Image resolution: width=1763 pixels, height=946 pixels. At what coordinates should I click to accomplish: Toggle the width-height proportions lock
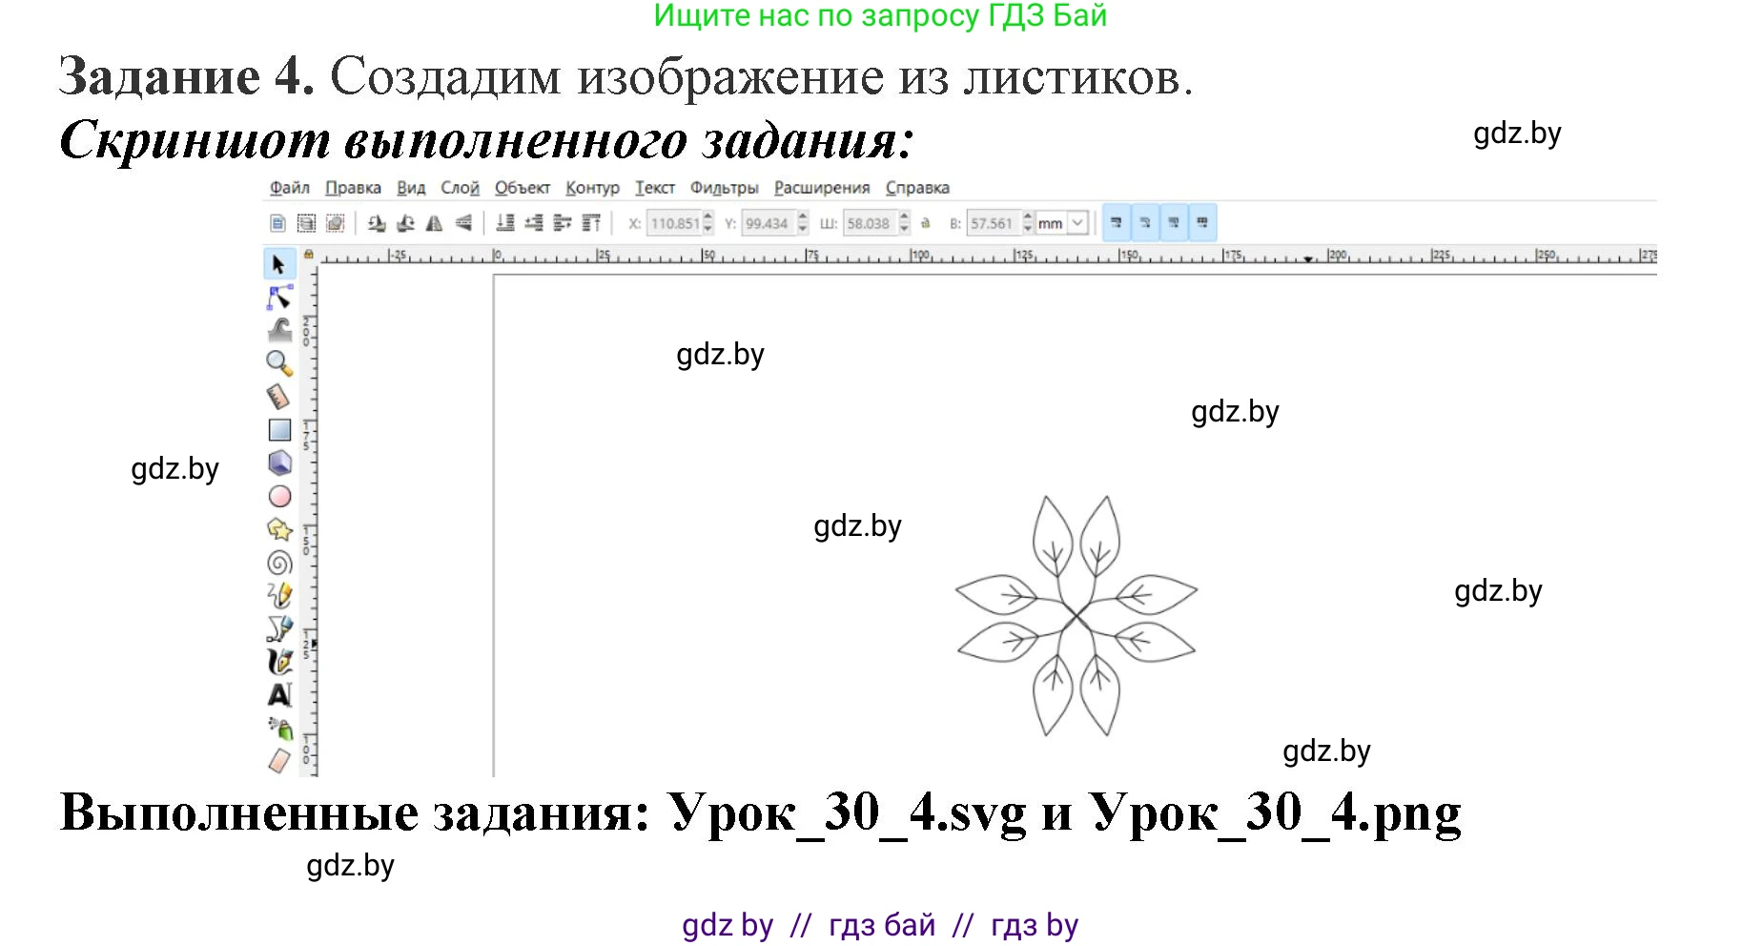(x=925, y=223)
